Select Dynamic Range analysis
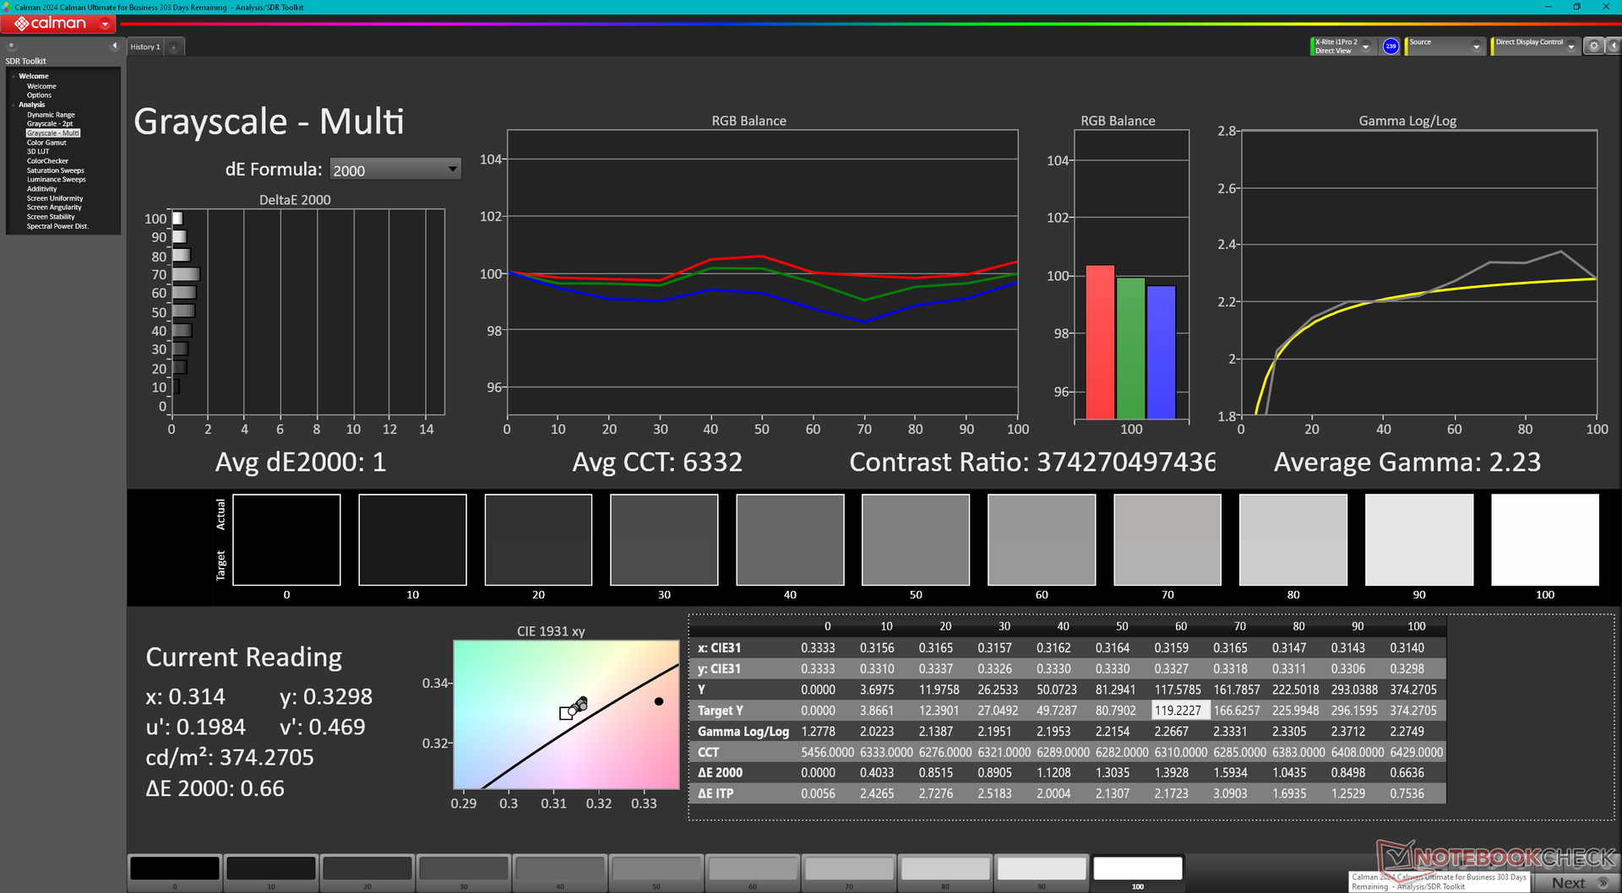Screen dimensions: 1622x893 click(51, 115)
